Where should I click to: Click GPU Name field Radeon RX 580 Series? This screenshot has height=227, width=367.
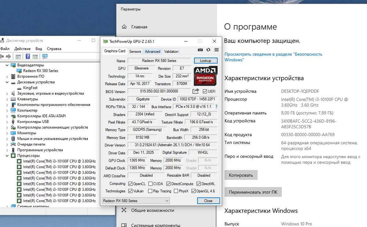point(159,61)
